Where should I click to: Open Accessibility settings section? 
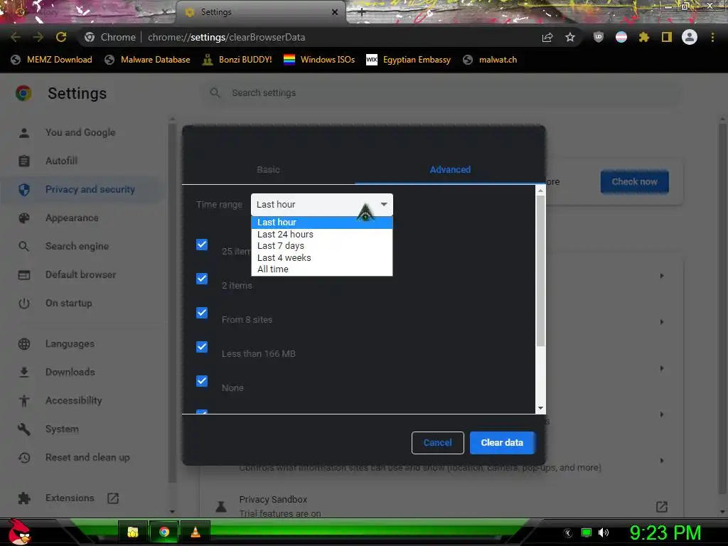81,400
